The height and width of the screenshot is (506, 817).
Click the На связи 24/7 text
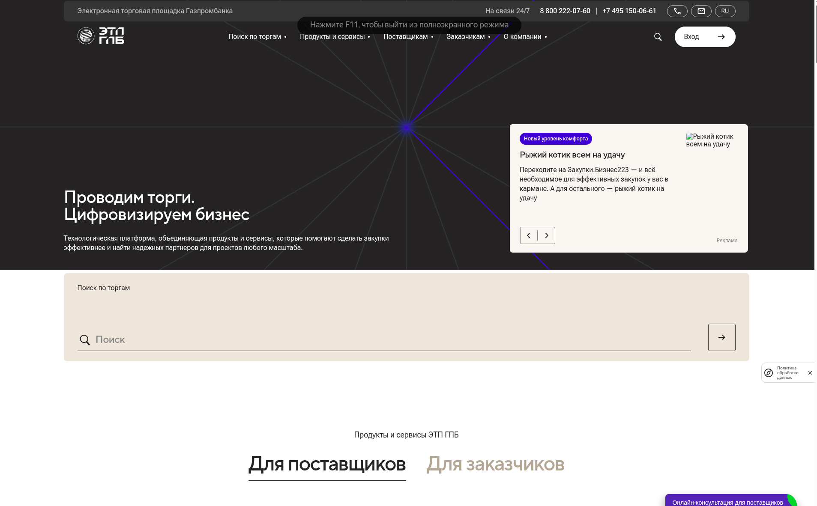pos(507,11)
